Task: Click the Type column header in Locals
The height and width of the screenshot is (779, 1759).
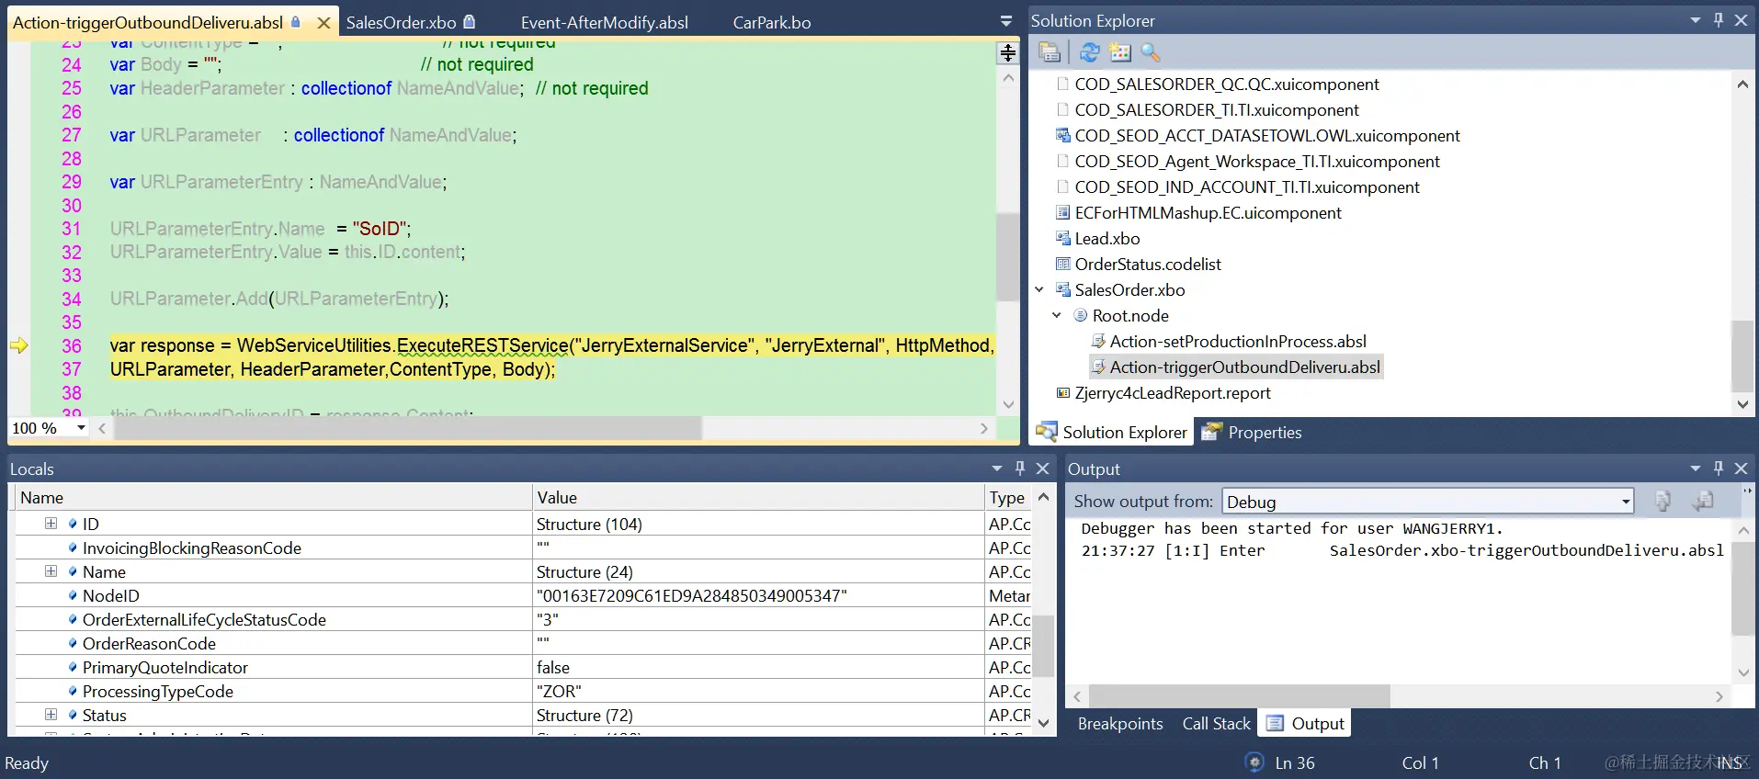Action: tap(1007, 497)
